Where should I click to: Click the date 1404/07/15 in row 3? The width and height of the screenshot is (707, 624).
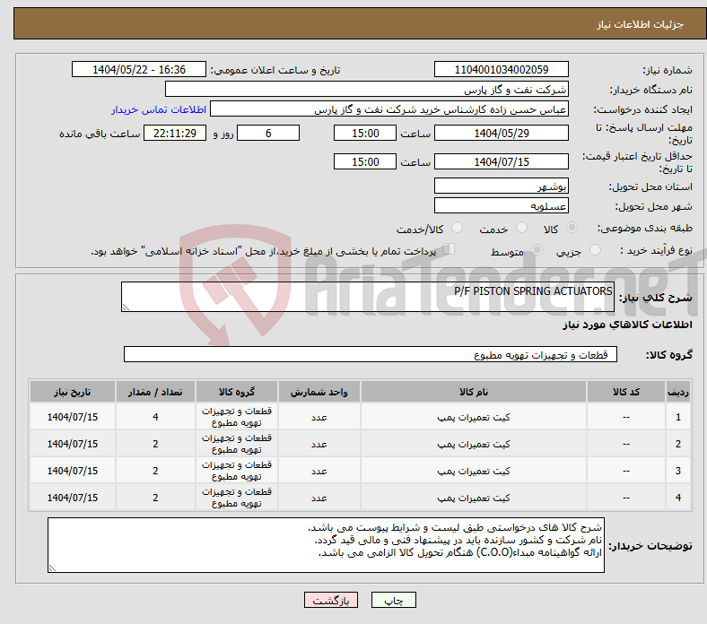click(73, 471)
